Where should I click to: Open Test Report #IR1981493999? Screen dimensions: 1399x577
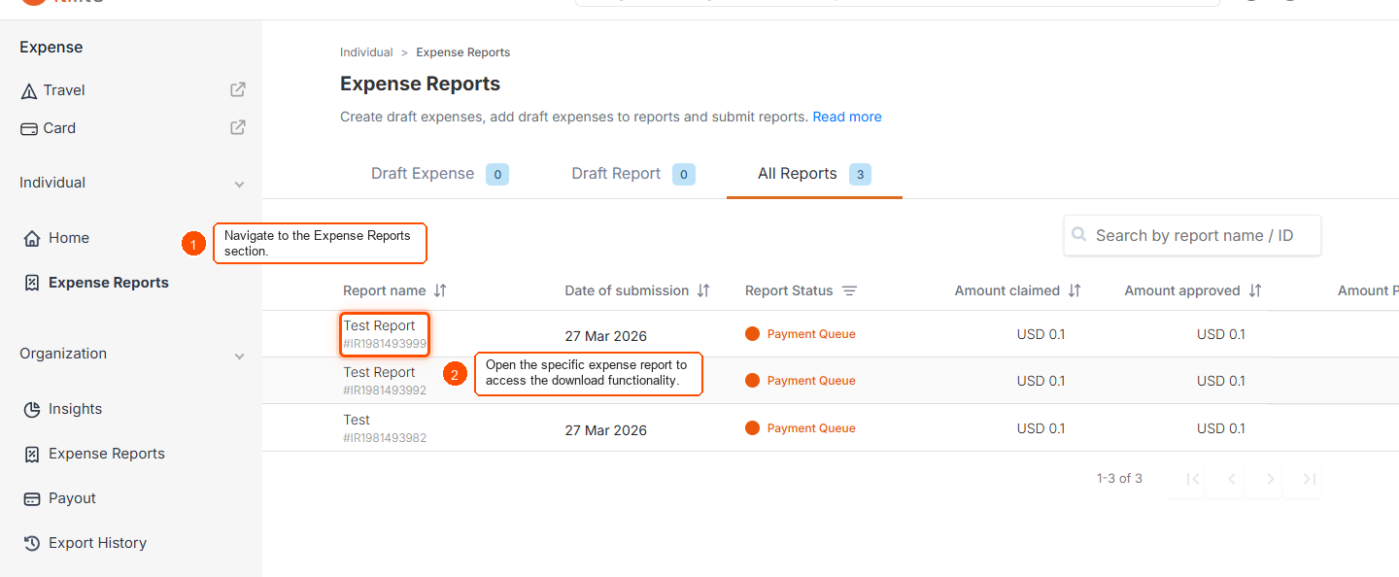click(x=385, y=334)
